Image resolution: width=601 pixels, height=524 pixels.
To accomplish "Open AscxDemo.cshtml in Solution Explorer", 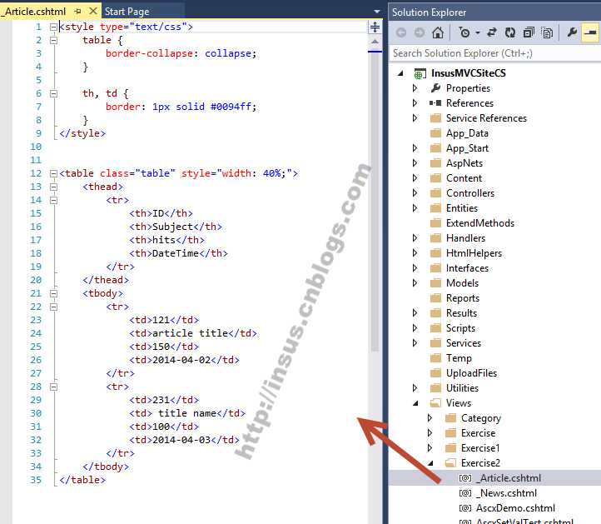I will click(515, 508).
